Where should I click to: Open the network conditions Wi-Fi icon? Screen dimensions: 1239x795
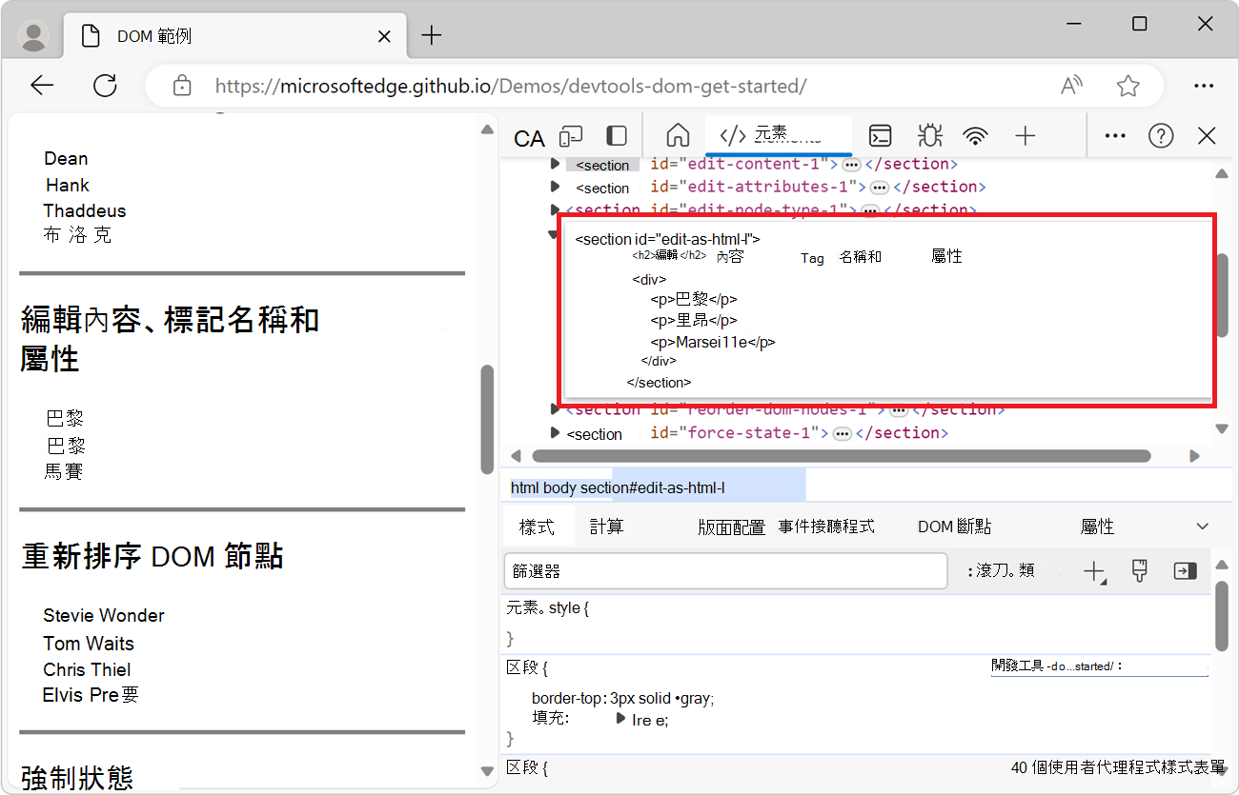pos(975,135)
